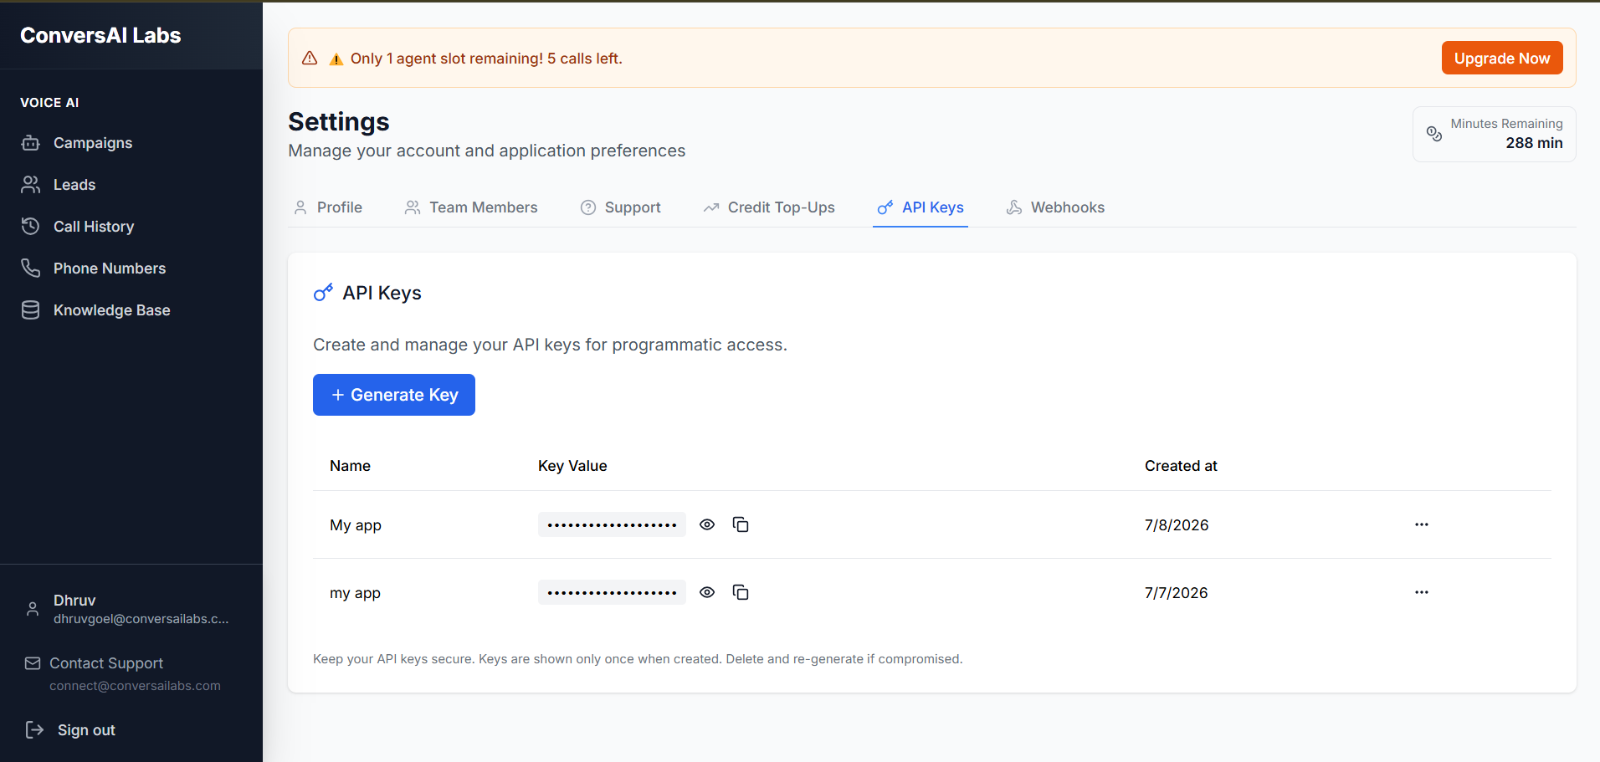Viewport: 1600px width, 762px height.
Task: Click the Webhooks tab icon
Action: tap(1014, 207)
